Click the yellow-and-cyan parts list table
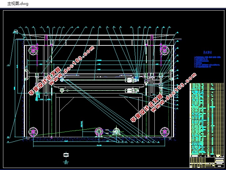This screenshot has width=226, height=170. 207,119
